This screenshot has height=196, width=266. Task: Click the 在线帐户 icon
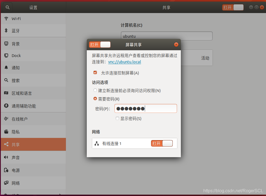(x=6, y=119)
